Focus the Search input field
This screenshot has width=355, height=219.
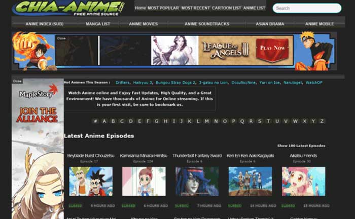point(307,8)
